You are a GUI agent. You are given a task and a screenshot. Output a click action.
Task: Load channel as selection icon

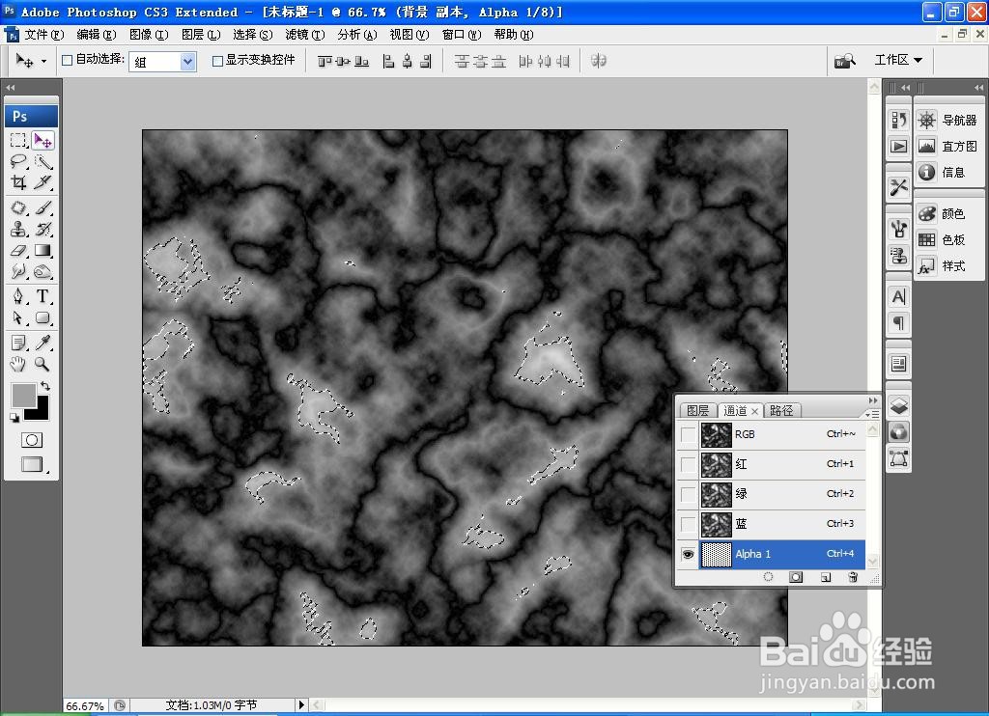(x=768, y=577)
